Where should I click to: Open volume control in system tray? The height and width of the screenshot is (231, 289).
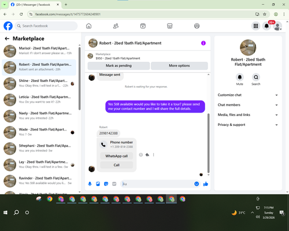(258, 217)
